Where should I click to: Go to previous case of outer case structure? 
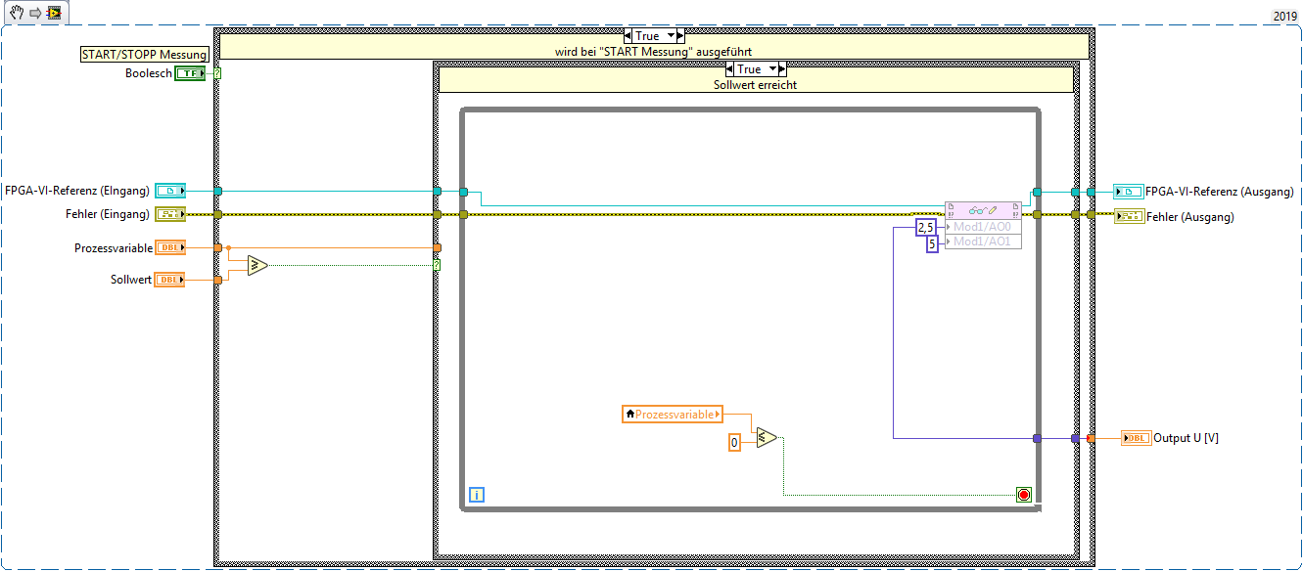pyautogui.click(x=628, y=36)
